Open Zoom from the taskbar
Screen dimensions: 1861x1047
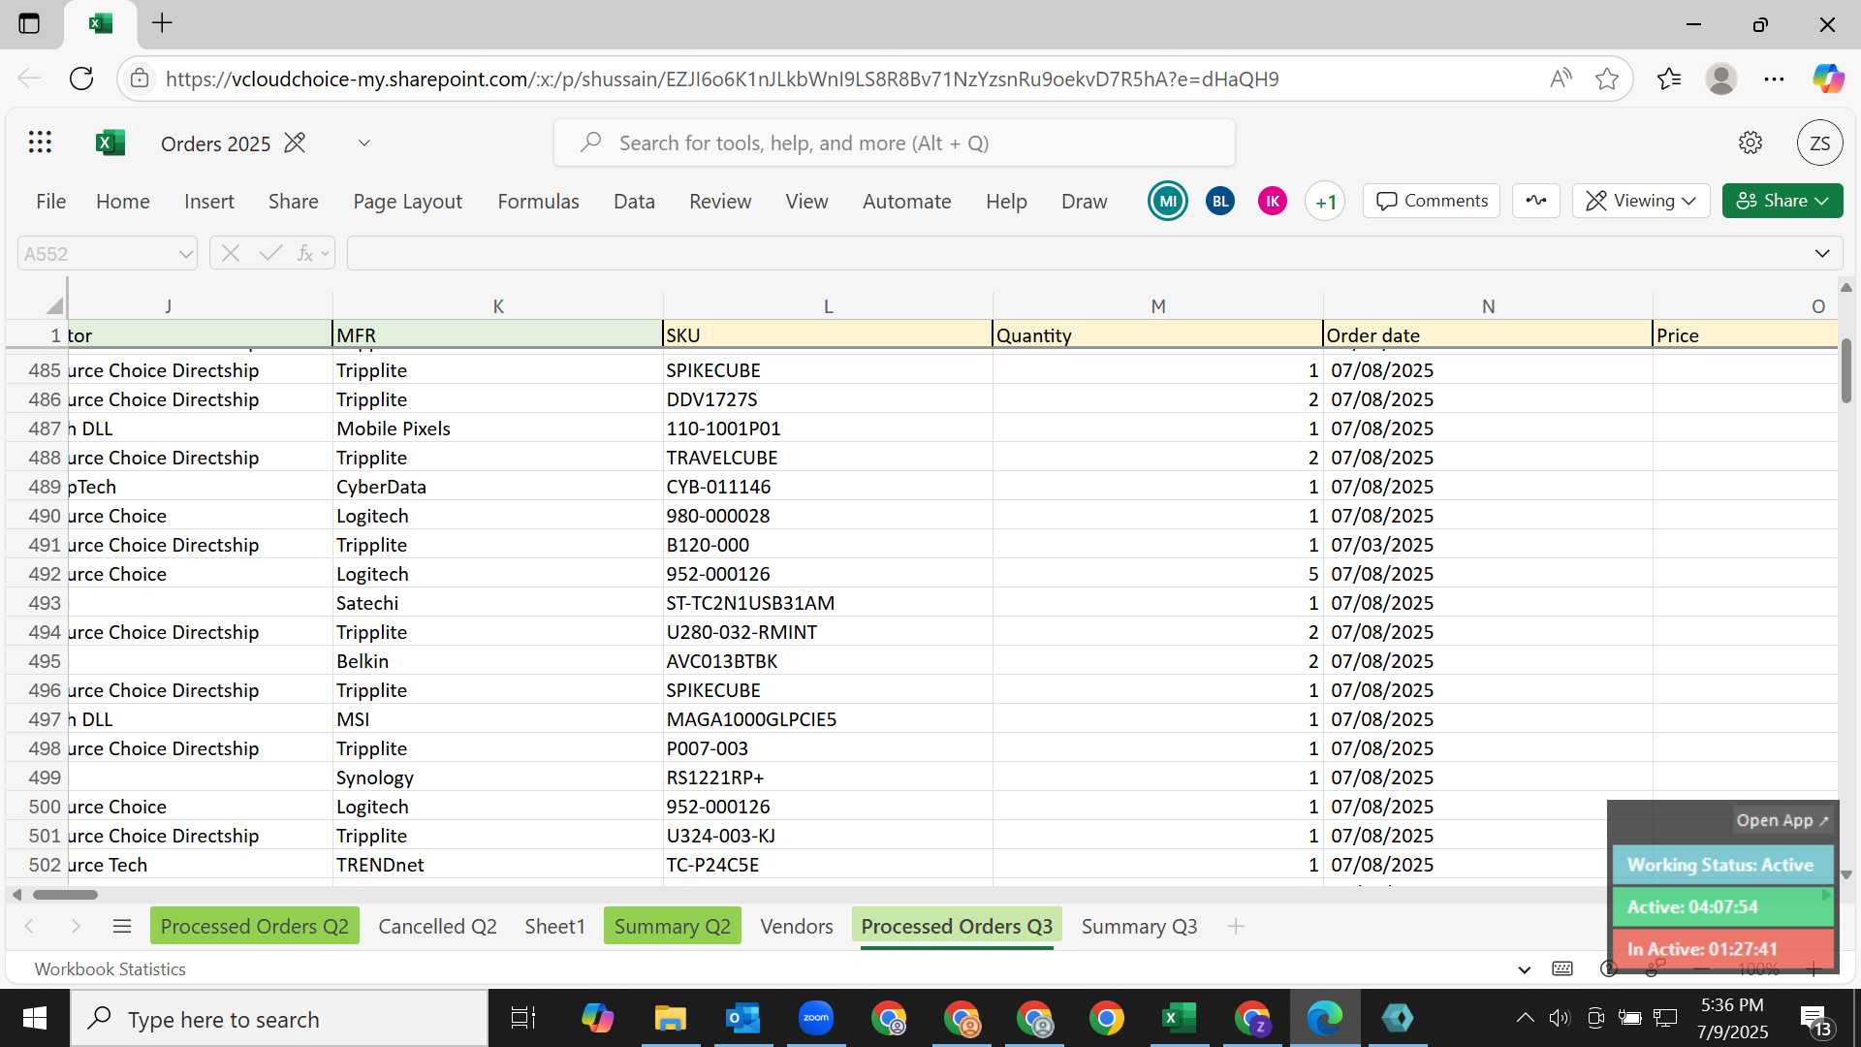pos(816,1018)
